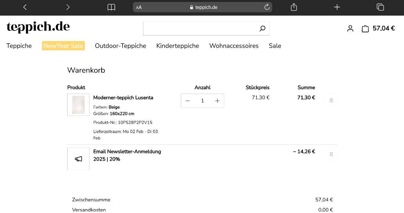The height and width of the screenshot is (213, 404).
Task: Reload the teppich.de page
Action: (x=267, y=7)
